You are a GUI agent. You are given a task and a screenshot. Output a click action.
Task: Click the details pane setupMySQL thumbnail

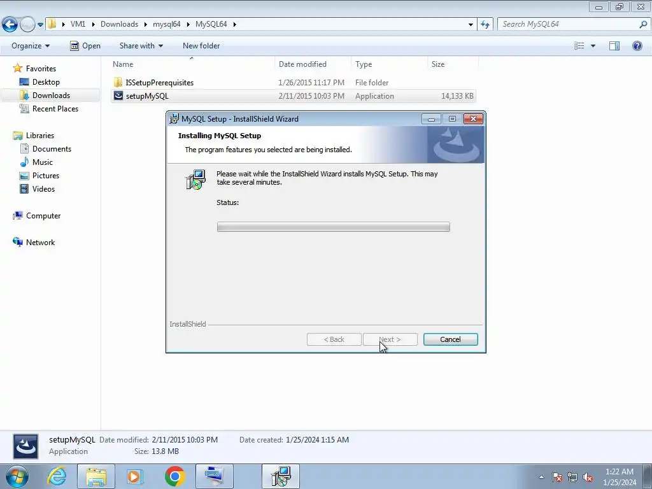pyautogui.click(x=25, y=446)
